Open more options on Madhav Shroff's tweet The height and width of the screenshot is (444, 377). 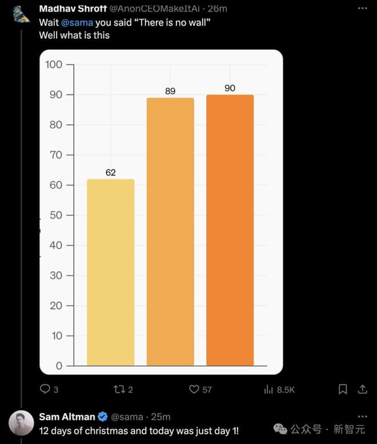click(362, 9)
